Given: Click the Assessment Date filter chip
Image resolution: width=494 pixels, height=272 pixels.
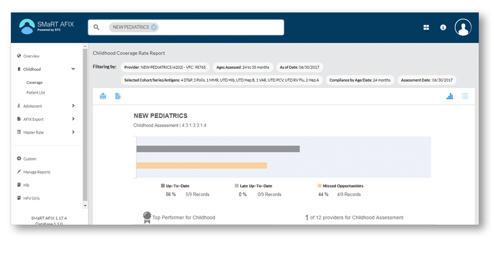Looking at the screenshot, I should coord(427,80).
